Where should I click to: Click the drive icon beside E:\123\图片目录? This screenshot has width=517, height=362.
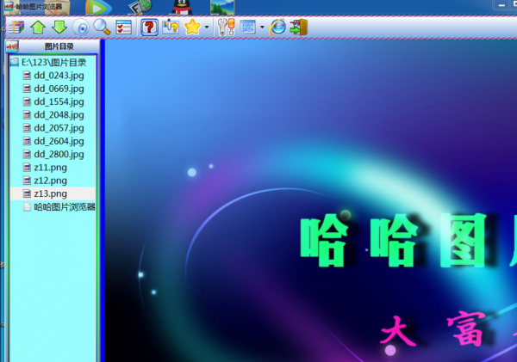coord(14,62)
